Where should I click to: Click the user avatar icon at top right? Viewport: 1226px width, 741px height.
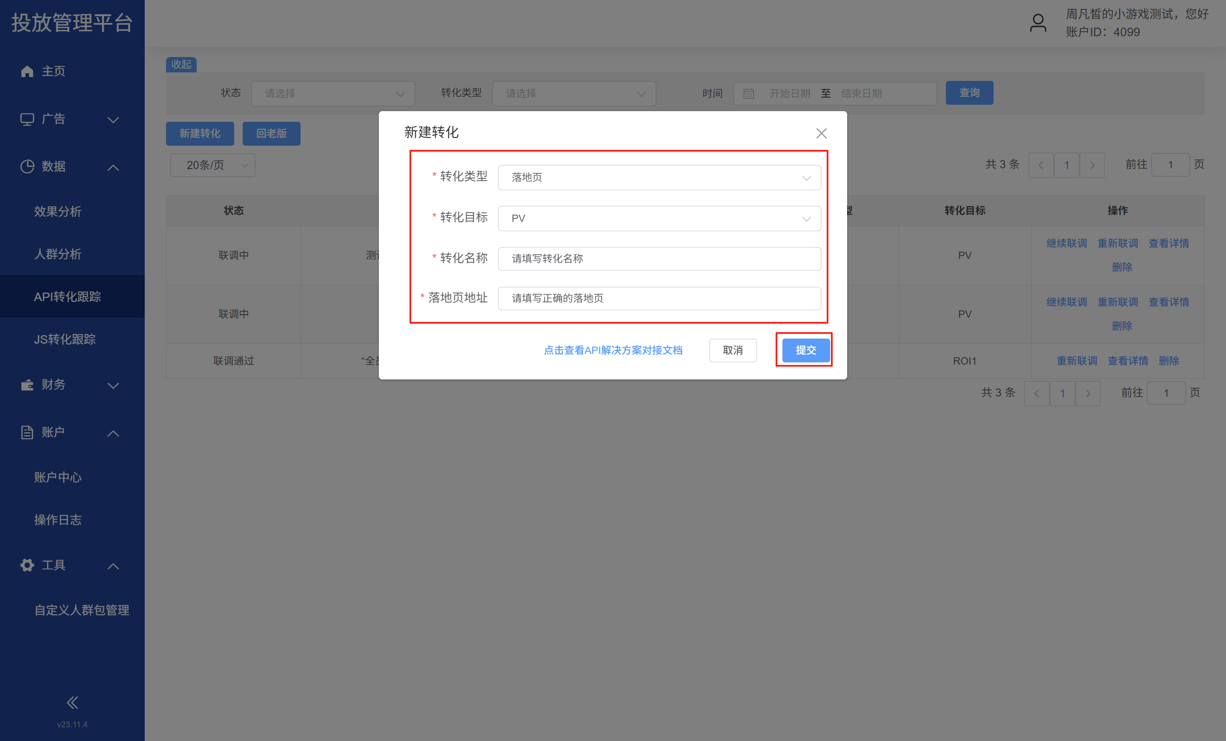[x=1037, y=23]
